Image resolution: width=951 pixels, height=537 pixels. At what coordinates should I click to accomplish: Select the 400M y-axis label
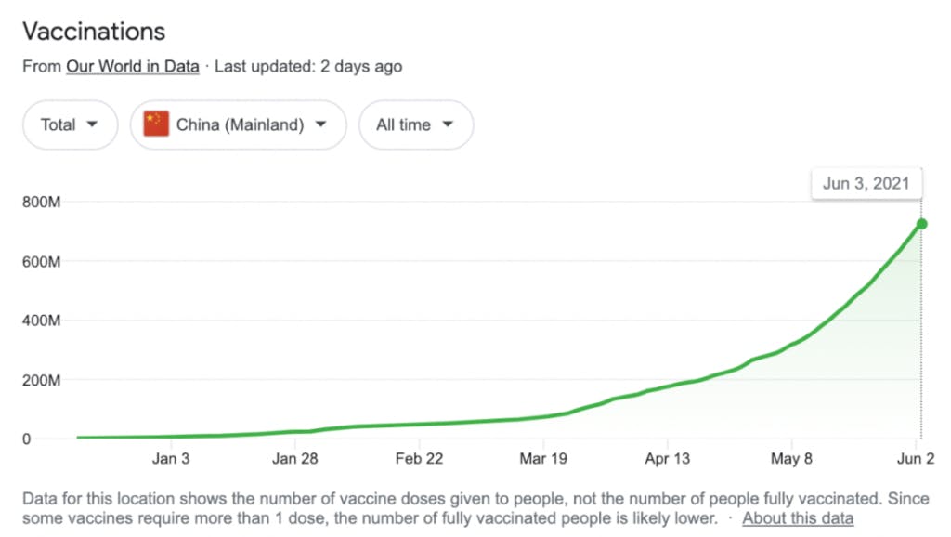pyautogui.click(x=42, y=321)
